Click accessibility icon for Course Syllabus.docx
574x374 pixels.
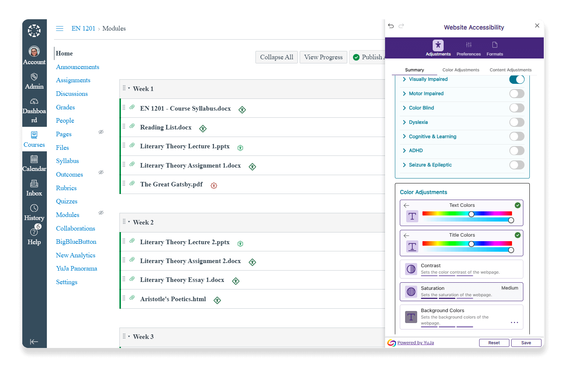click(242, 110)
